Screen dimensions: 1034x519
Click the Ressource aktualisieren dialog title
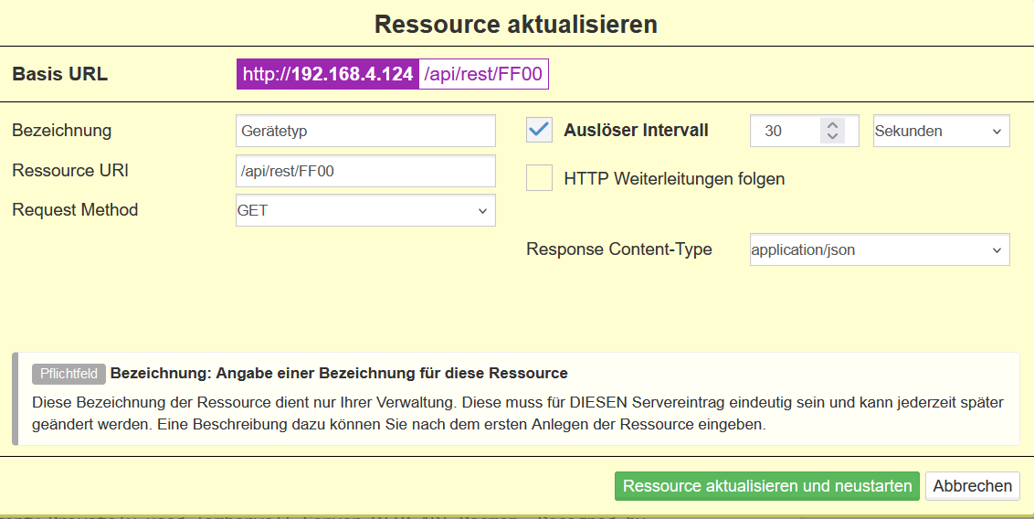tap(516, 25)
